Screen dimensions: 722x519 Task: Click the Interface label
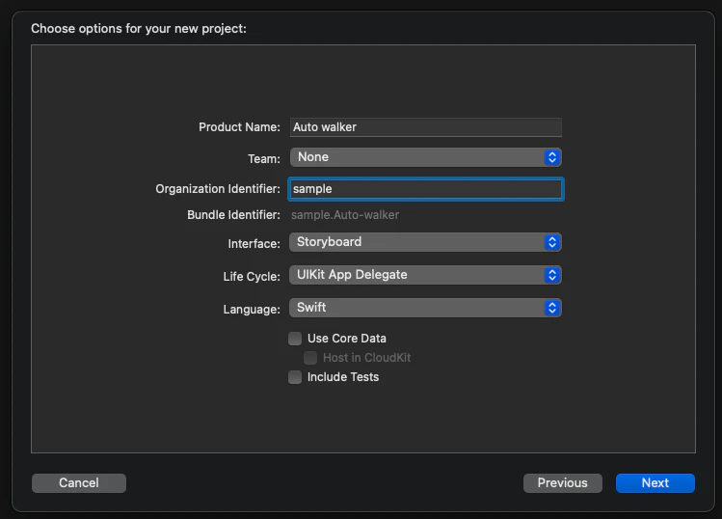(x=254, y=244)
